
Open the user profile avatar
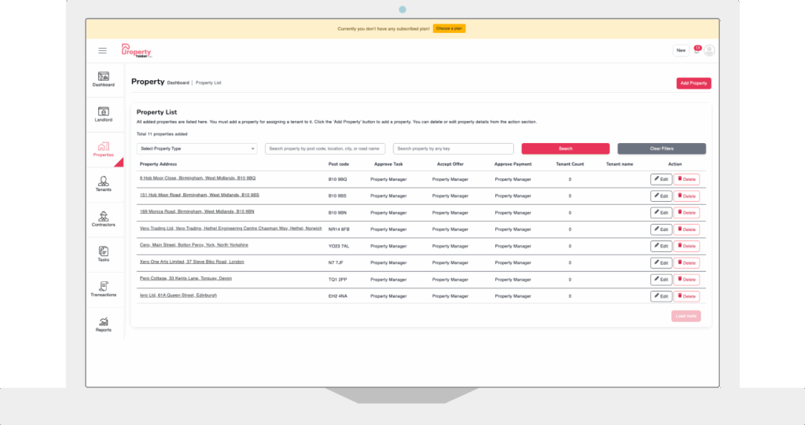pyautogui.click(x=709, y=50)
